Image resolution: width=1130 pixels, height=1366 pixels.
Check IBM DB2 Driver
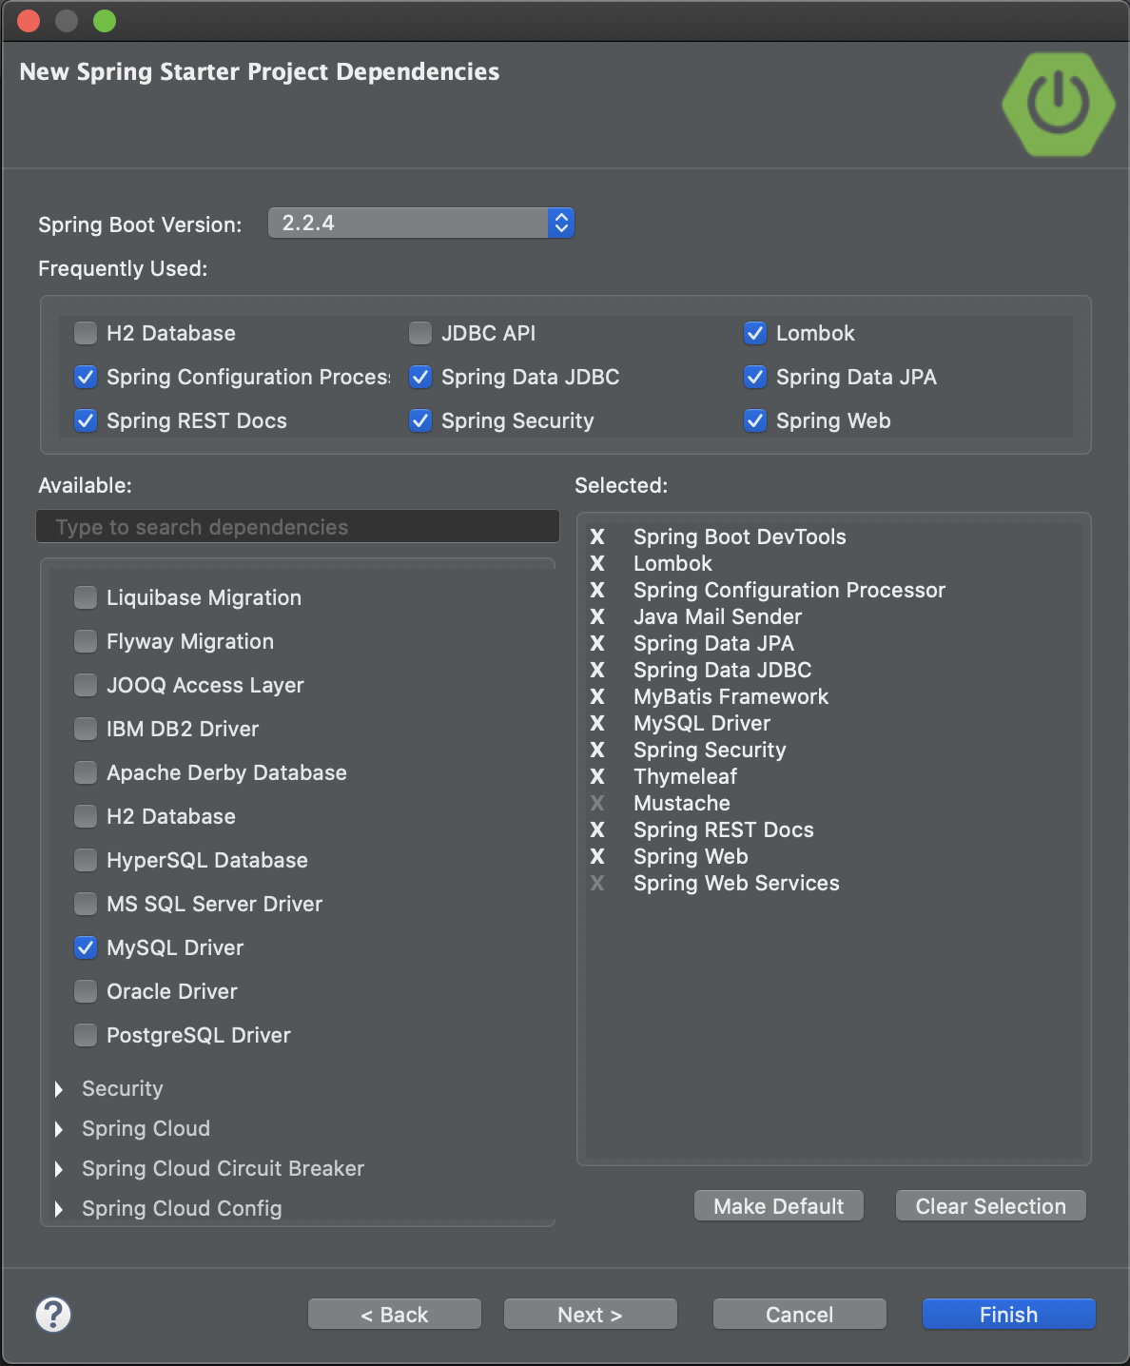pos(86,729)
